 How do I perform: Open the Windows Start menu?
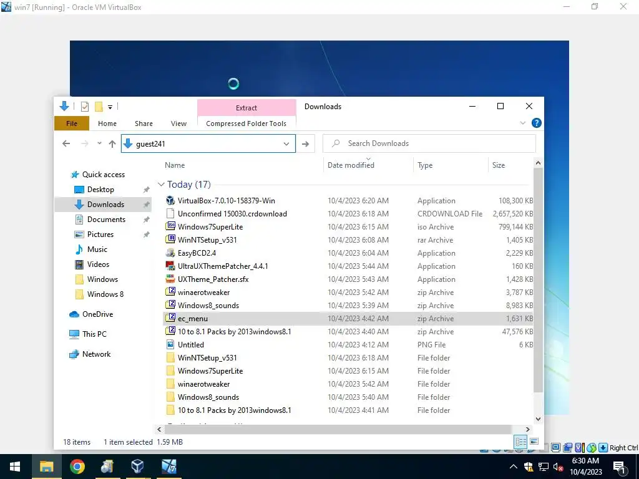pos(15,467)
